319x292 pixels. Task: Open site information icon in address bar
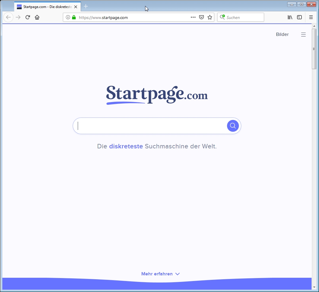click(x=68, y=18)
